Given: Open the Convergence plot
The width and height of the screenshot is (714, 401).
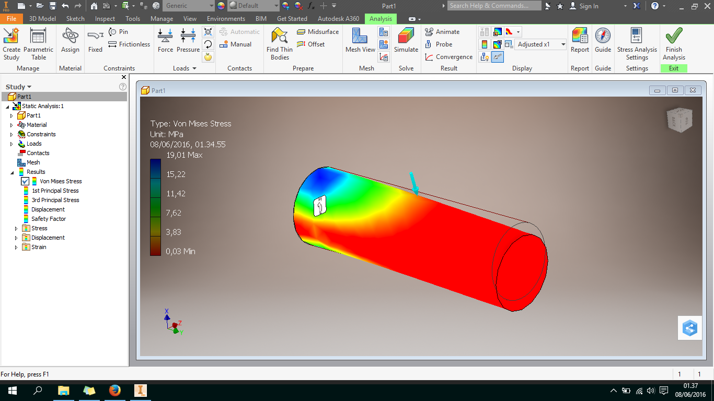Looking at the screenshot, I should (449, 57).
